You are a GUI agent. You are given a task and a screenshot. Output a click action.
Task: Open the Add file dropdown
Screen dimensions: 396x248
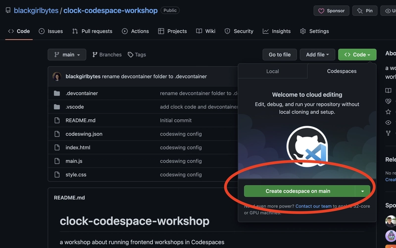point(317,54)
